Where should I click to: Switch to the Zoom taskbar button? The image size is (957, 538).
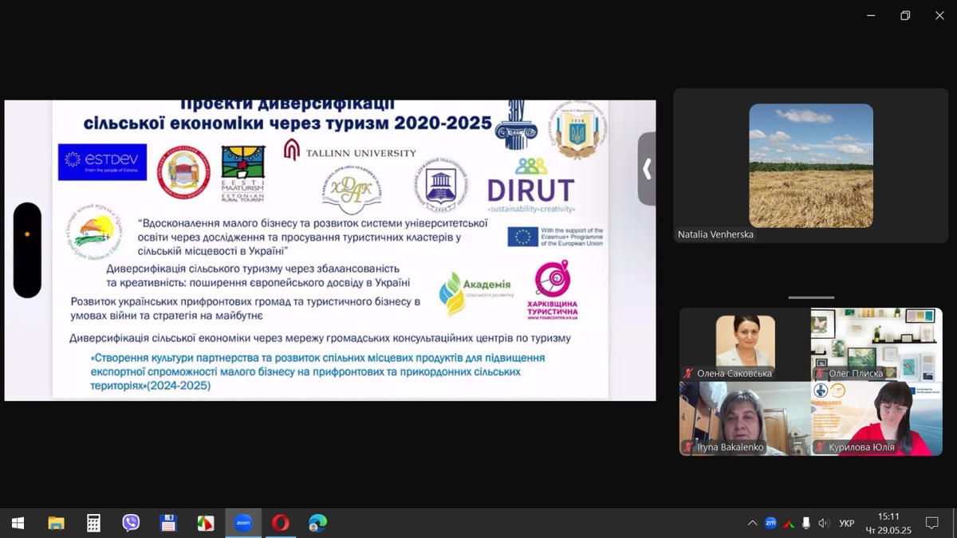click(x=243, y=523)
